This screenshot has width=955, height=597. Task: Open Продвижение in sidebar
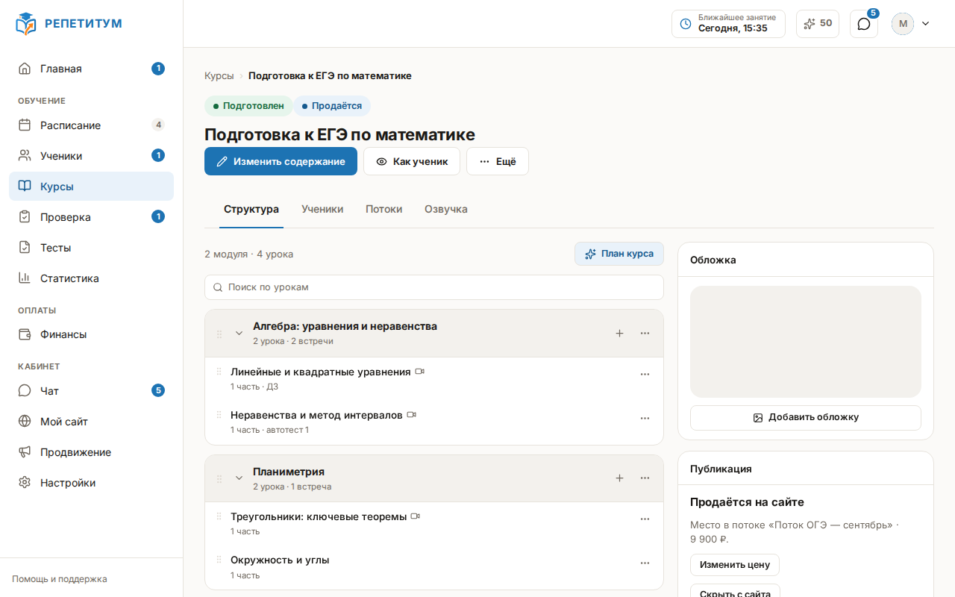[x=91, y=452]
